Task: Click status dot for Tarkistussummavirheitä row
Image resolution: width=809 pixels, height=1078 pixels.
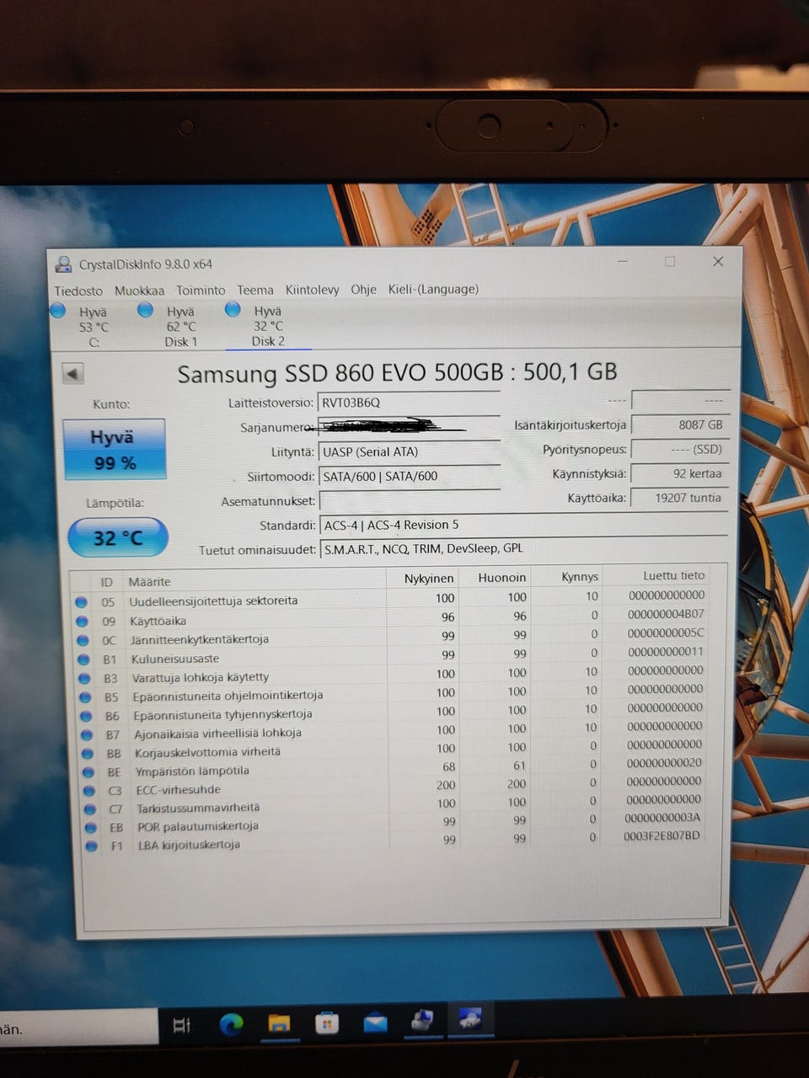Action: click(90, 809)
